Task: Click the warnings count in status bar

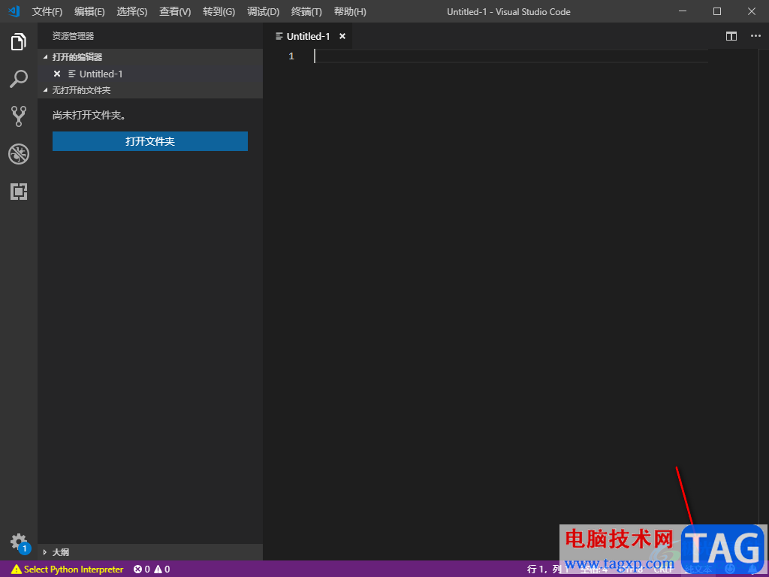Action: (162, 569)
